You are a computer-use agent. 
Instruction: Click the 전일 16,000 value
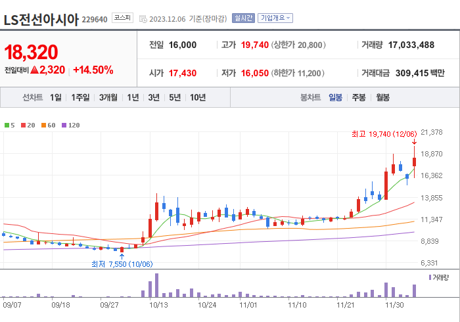(183, 45)
